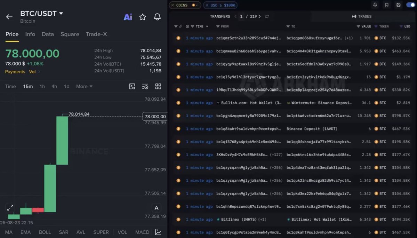Expand the Bullish.com Hot Wallet sender chevron
Image resolution: width=417 pixels, height=238 pixels.
coord(218,103)
